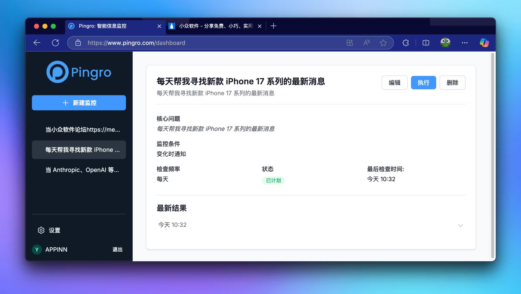Start Read Aloud for this page

[366, 42]
